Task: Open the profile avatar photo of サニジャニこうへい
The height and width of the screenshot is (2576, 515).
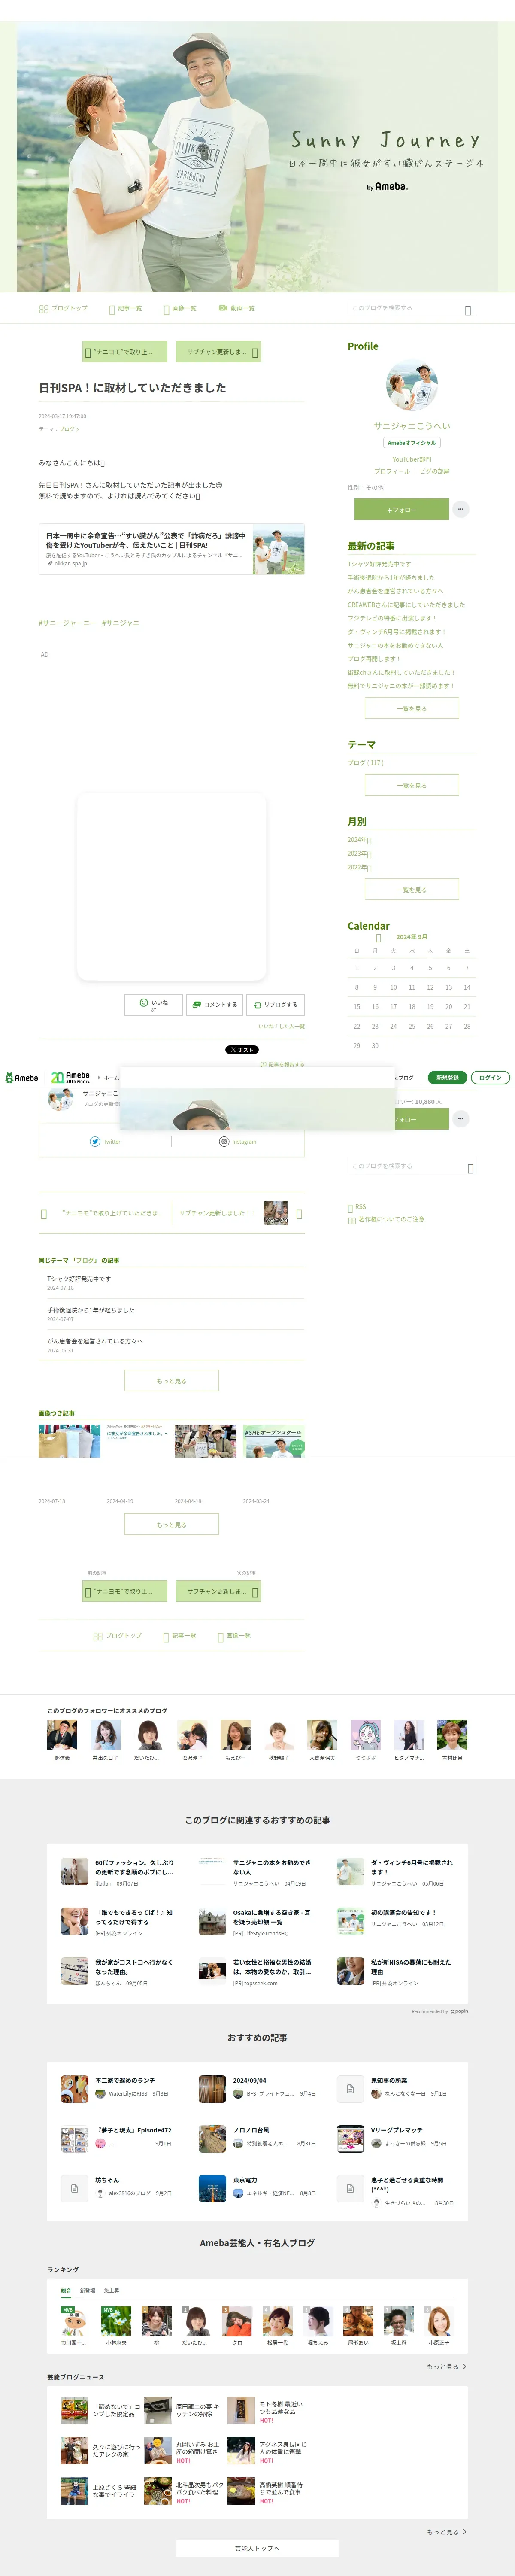Action: (x=412, y=386)
